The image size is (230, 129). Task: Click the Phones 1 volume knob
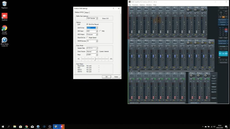click(191, 76)
